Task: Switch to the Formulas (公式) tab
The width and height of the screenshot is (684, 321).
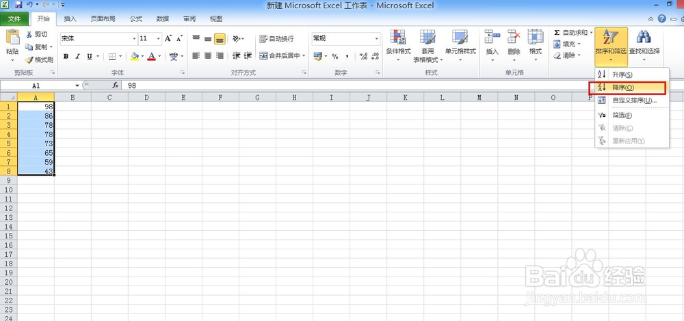Action: (x=136, y=18)
